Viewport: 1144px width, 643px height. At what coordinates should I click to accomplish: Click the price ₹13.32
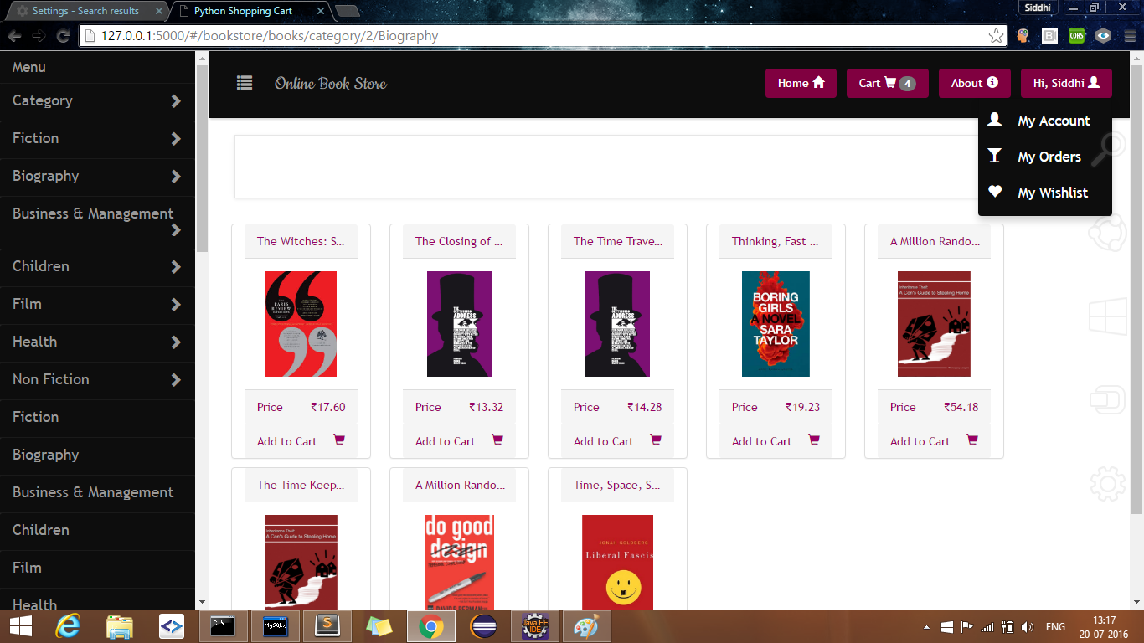click(x=486, y=407)
